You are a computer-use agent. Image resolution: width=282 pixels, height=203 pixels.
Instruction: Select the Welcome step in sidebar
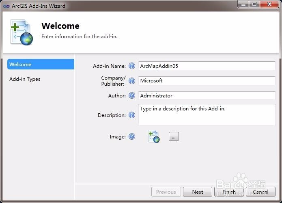(x=41, y=64)
